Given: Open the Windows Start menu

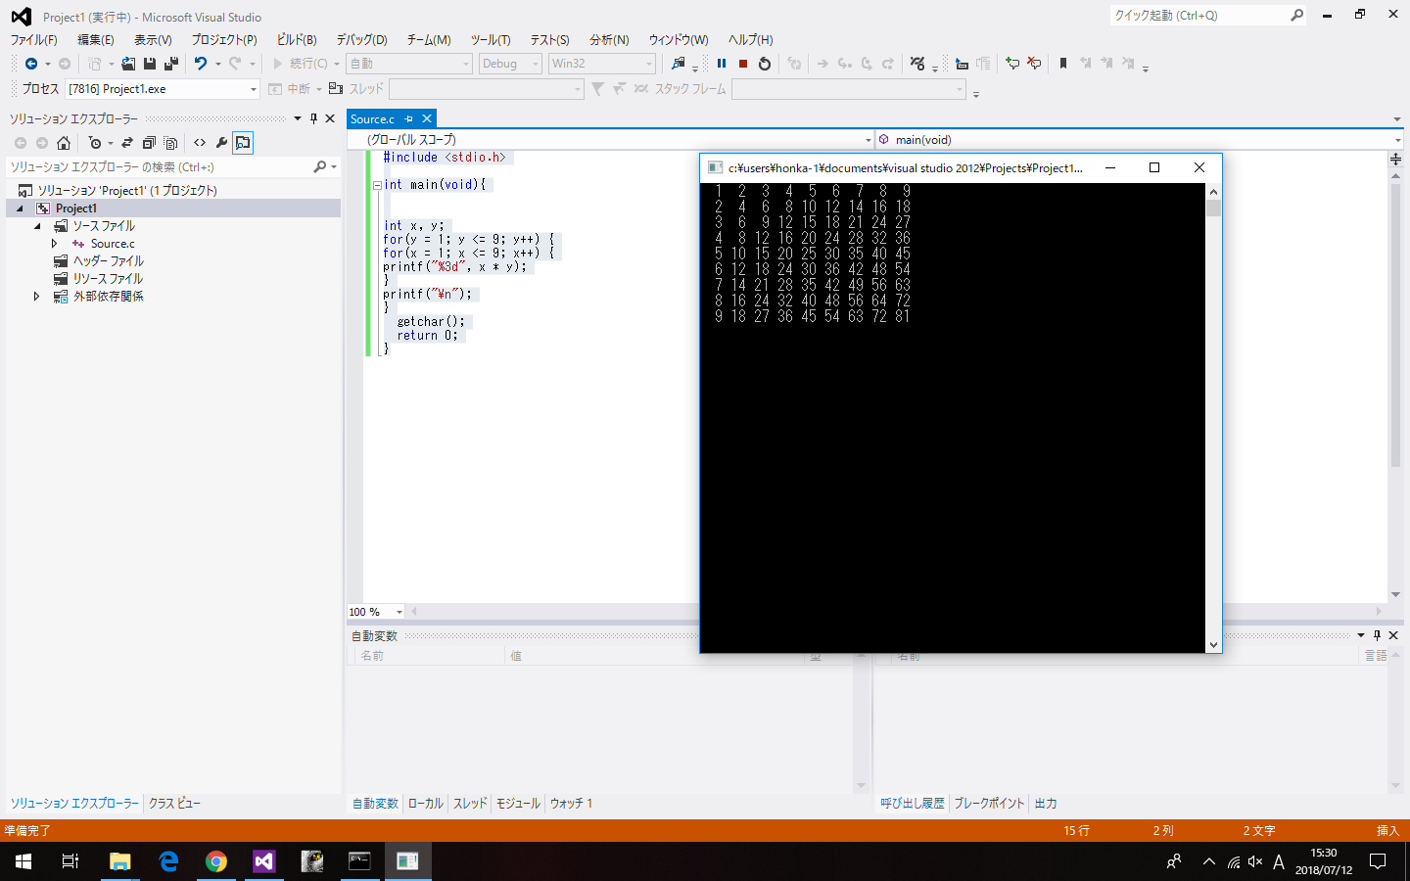Looking at the screenshot, I should [23, 861].
